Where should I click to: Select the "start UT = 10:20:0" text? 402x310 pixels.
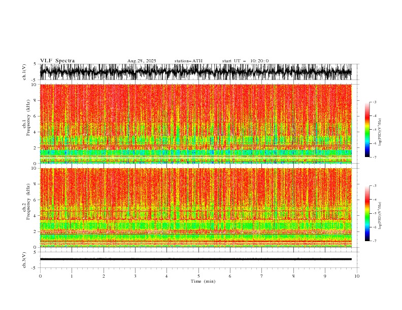click(245, 61)
